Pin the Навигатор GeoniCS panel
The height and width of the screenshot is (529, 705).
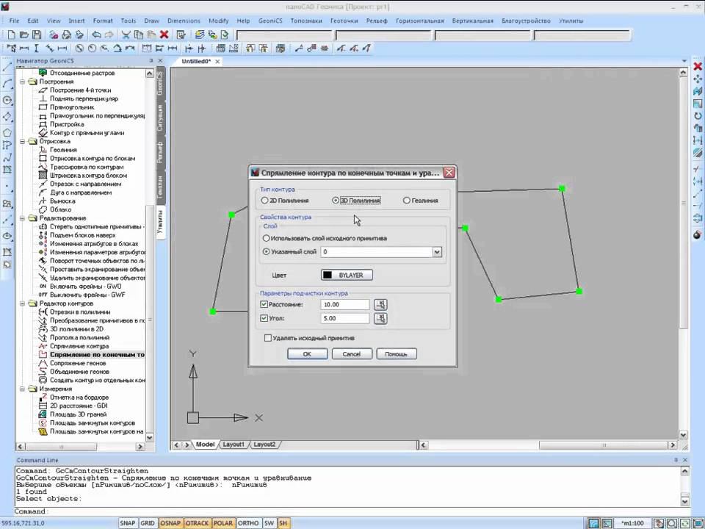151,61
